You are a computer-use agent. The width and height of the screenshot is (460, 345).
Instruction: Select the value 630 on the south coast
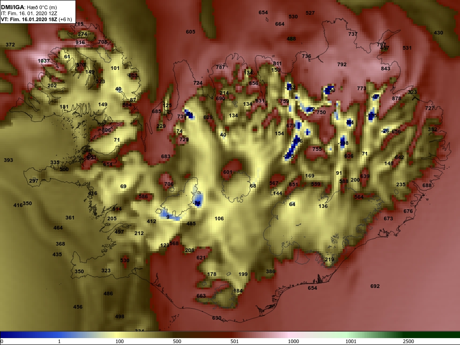point(217,318)
